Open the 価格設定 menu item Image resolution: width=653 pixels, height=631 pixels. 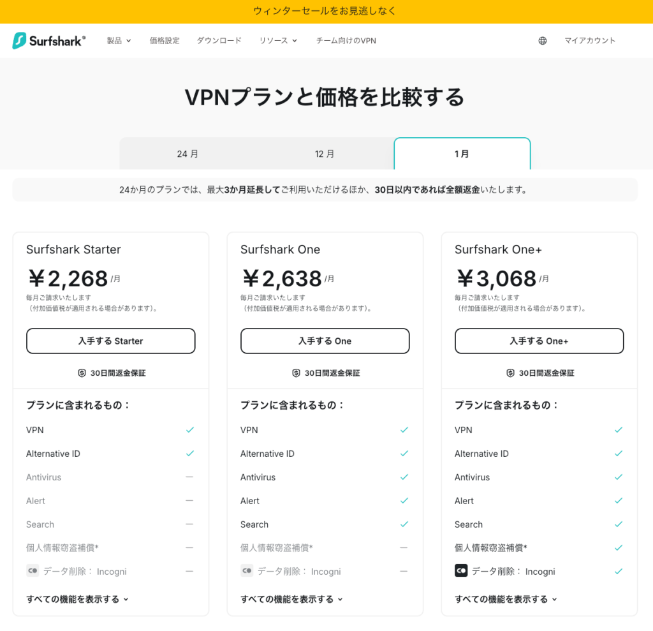pos(165,40)
